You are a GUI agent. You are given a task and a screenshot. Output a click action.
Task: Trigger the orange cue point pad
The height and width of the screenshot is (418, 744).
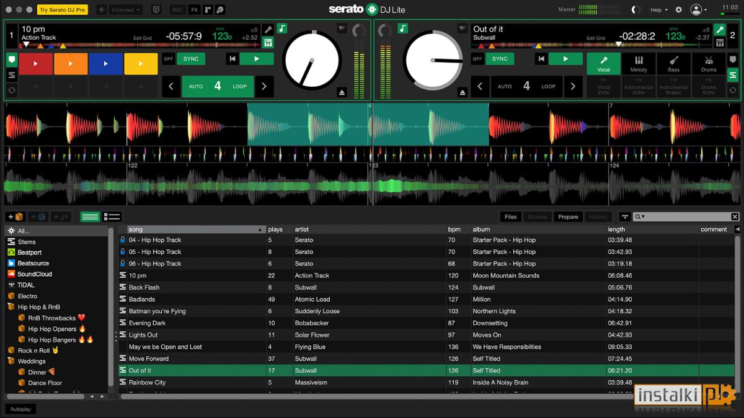point(71,64)
